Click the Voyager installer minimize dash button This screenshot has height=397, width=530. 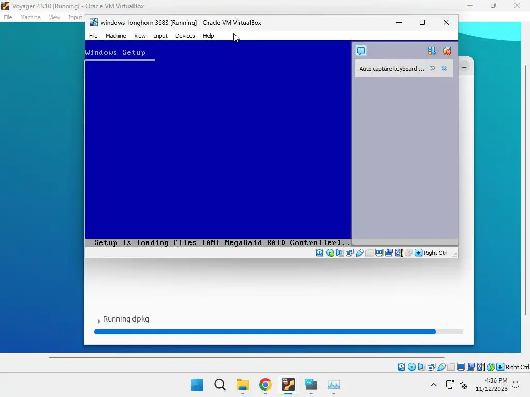464,68
